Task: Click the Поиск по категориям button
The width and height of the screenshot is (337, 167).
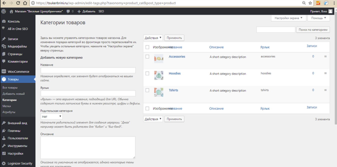Action: click(313, 30)
